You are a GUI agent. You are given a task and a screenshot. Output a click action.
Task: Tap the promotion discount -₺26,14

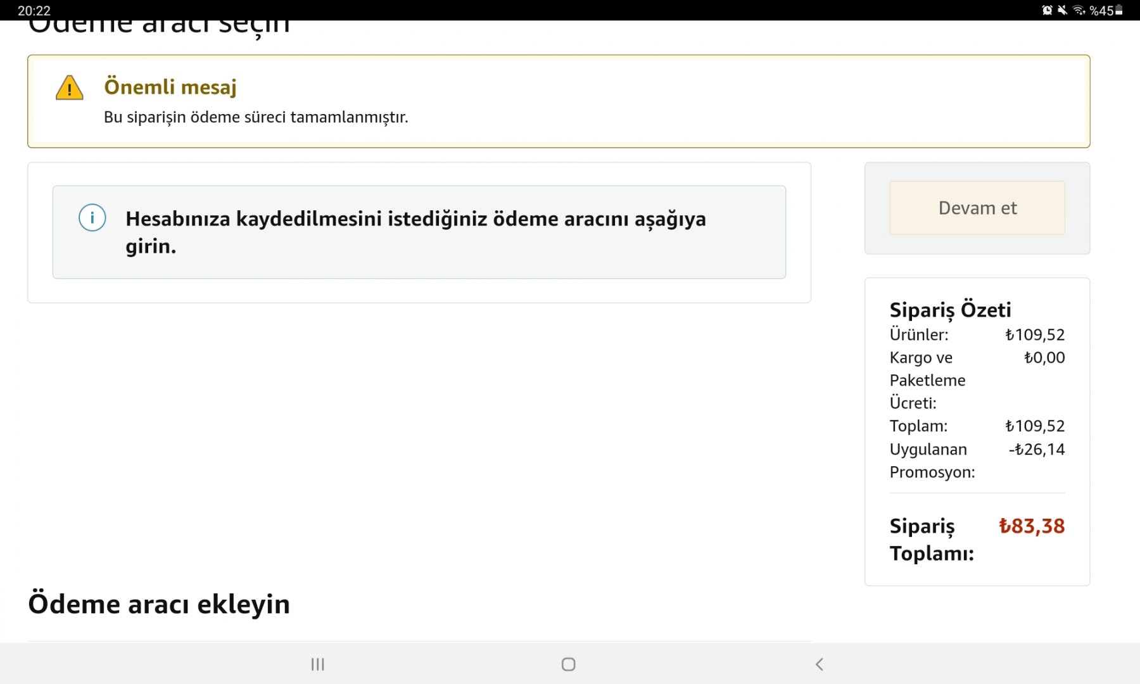tap(1037, 449)
